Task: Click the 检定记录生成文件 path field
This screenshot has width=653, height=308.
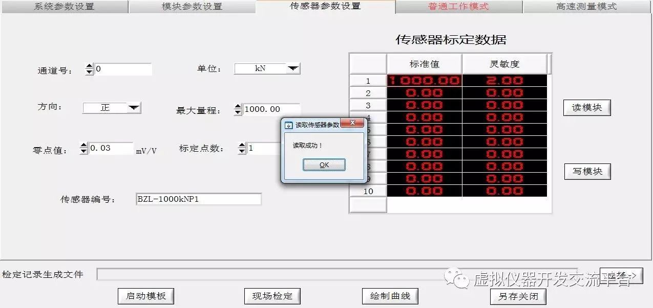Action: coord(336,274)
